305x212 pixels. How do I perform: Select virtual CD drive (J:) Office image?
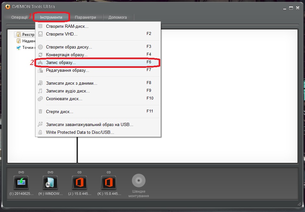tap(79, 183)
